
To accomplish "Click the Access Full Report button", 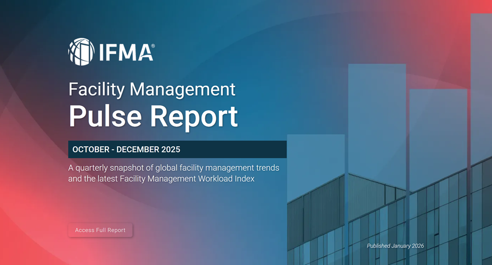I will coord(100,230).
